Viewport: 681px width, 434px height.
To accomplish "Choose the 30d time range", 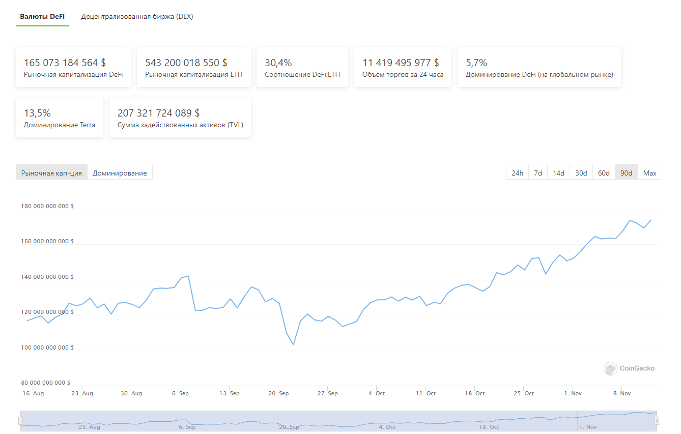I will pos(581,172).
